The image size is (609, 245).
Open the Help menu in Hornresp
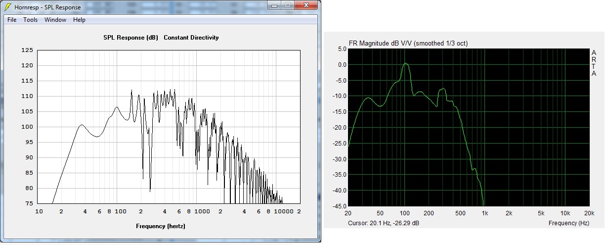pos(79,20)
